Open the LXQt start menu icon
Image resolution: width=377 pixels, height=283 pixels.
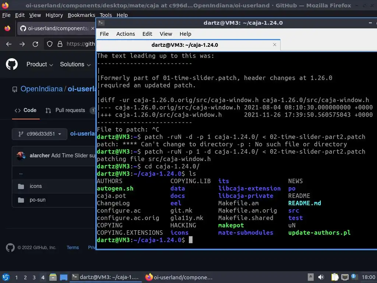[x=6, y=277]
